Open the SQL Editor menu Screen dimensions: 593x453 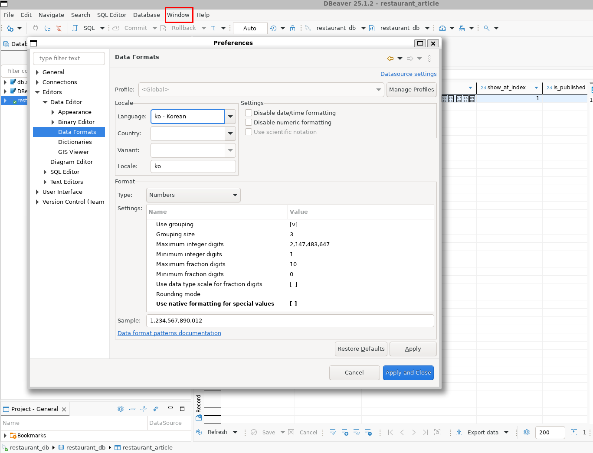coord(111,15)
